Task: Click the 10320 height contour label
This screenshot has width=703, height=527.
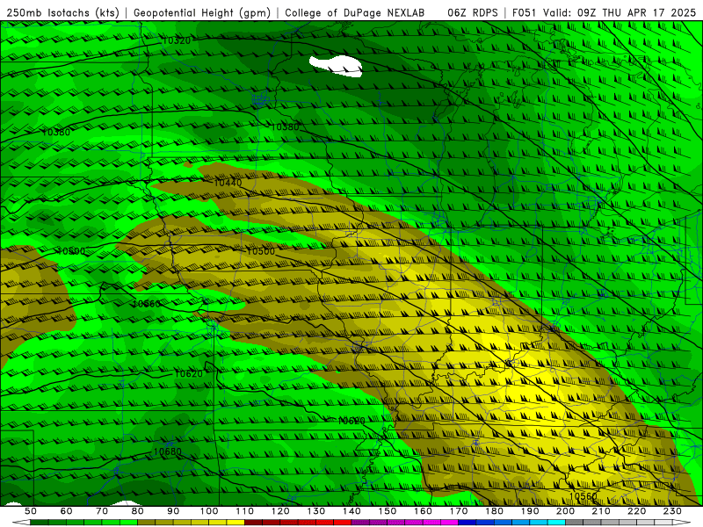Action: click(x=177, y=40)
